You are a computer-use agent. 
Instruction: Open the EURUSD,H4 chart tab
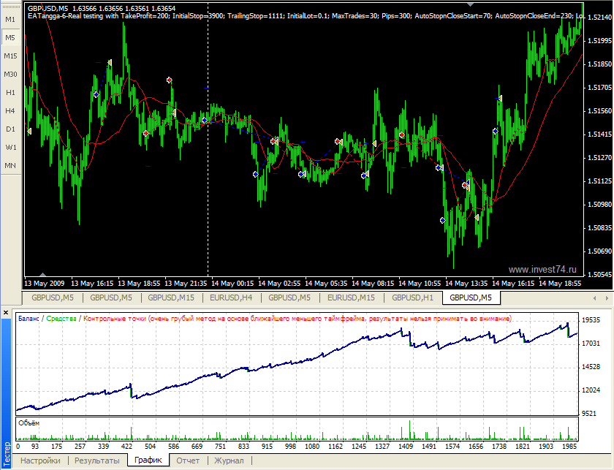pyautogui.click(x=231, y=297)
